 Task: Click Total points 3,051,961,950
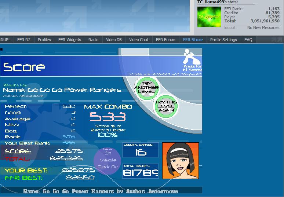(x=265, y=21)
